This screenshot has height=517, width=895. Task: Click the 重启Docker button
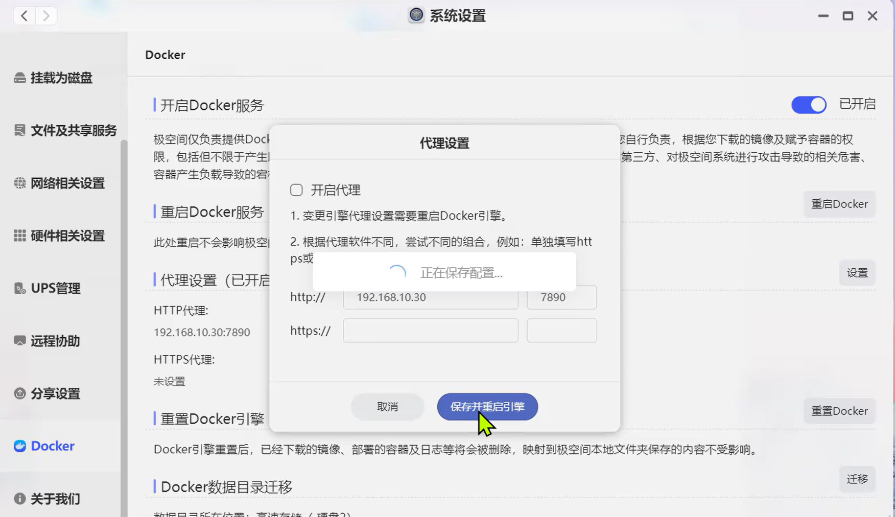click(x=839, y=204)
